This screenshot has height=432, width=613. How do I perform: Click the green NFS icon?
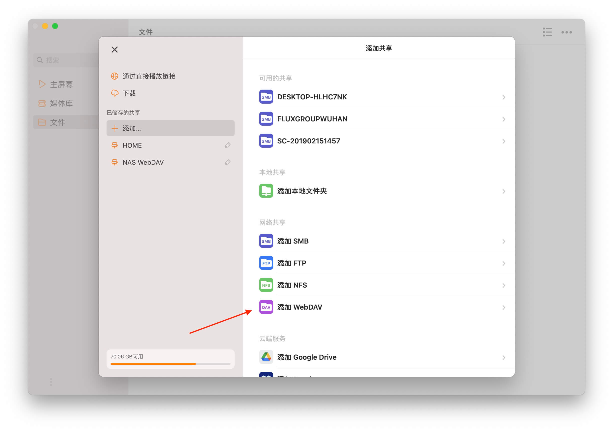(x=266, y=285)
